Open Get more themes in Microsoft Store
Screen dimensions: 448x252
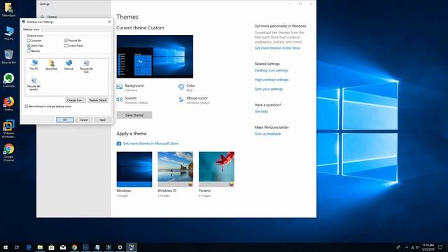click(x=148, y=143)
